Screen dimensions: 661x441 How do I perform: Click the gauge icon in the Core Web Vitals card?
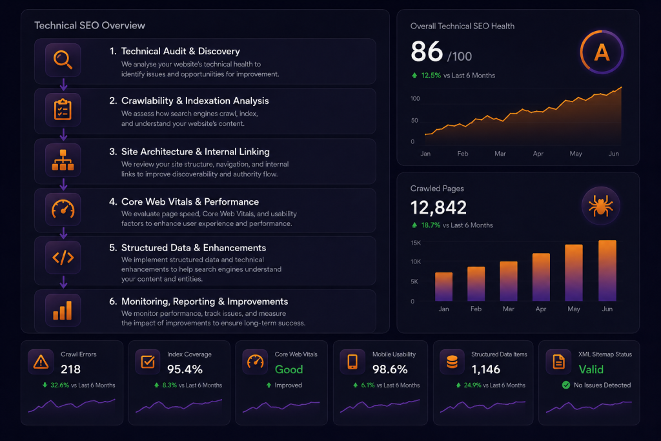coord(255,362)
